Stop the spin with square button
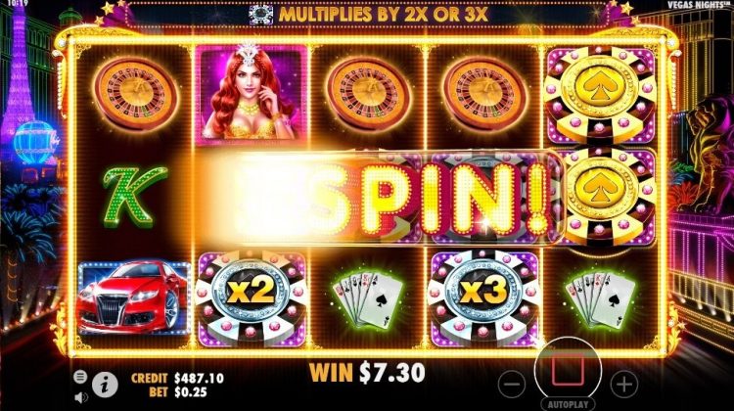 tap(568, 370)
